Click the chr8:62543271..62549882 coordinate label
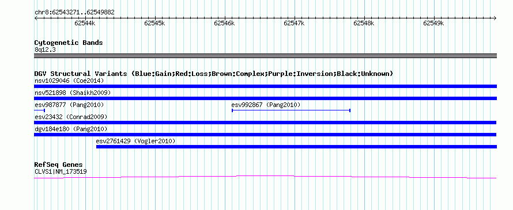The height and width of the screenshot is (210, 513). (74, 13)
